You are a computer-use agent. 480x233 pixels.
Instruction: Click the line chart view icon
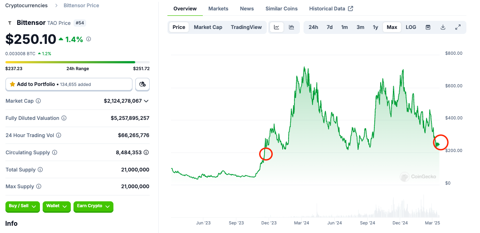pos(276,27)
